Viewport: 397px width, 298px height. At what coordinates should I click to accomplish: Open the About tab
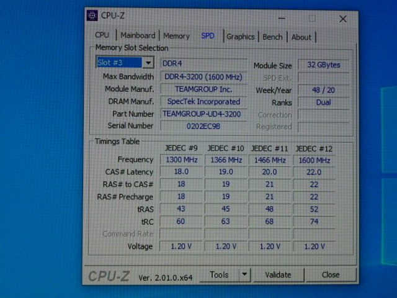click(x=301, y=37)
